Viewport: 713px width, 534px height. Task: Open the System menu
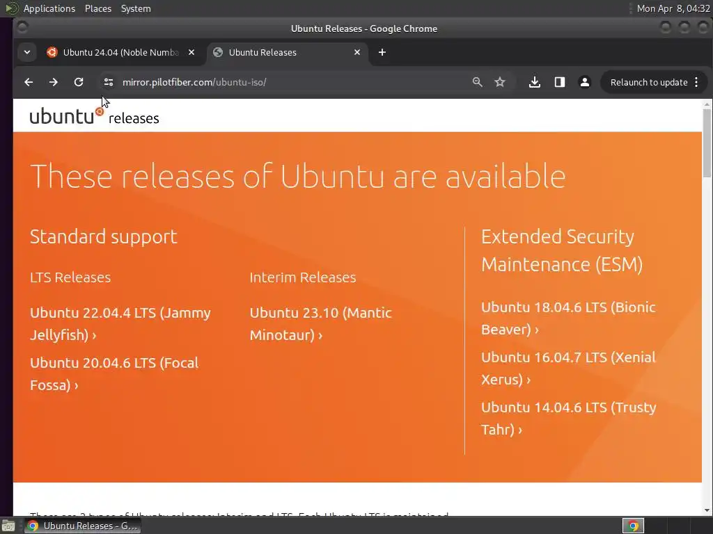(136, 8)
